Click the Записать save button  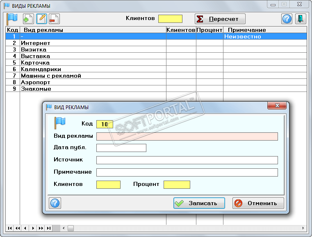(199, 203)
